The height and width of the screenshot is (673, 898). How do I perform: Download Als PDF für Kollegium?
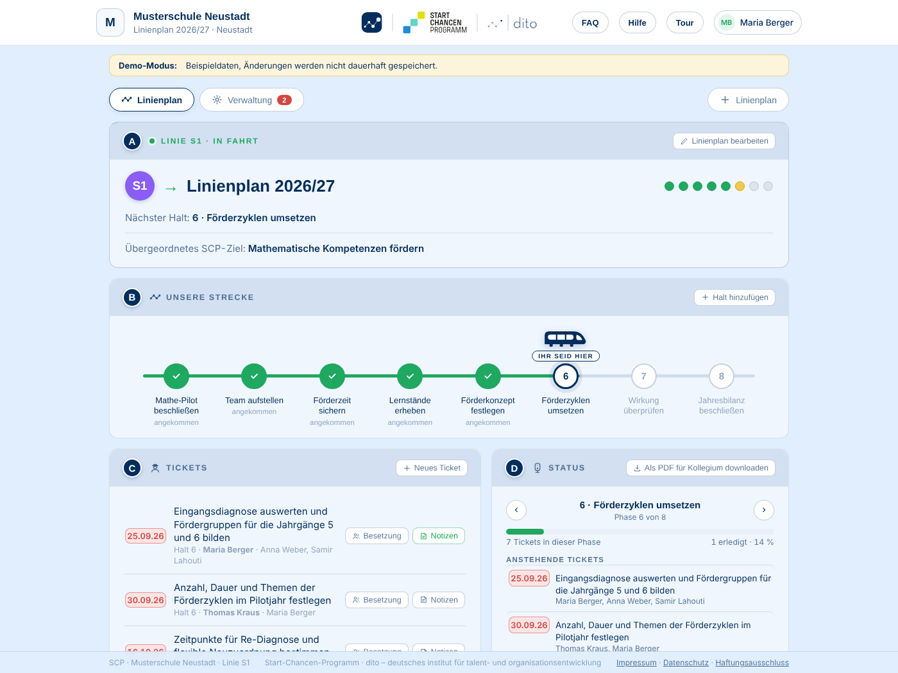[700, 468]
